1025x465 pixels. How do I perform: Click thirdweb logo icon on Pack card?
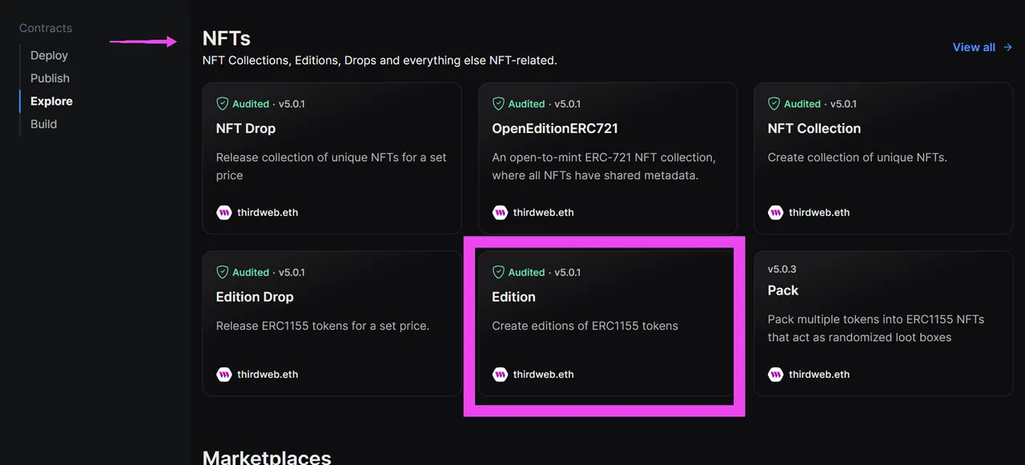tap(775, 375)
